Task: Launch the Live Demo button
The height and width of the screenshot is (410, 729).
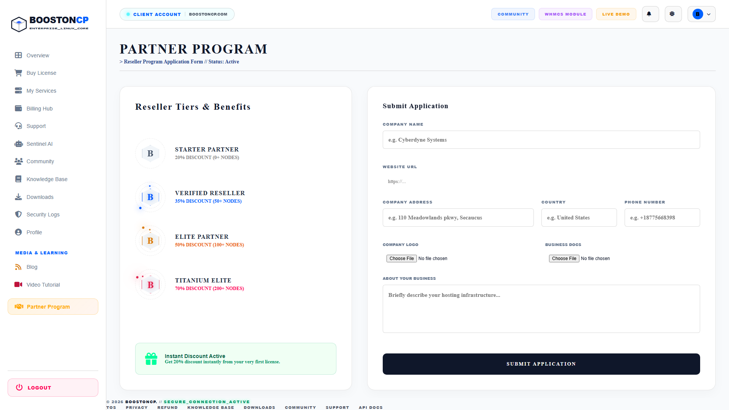Action: [x=616, y=14]
